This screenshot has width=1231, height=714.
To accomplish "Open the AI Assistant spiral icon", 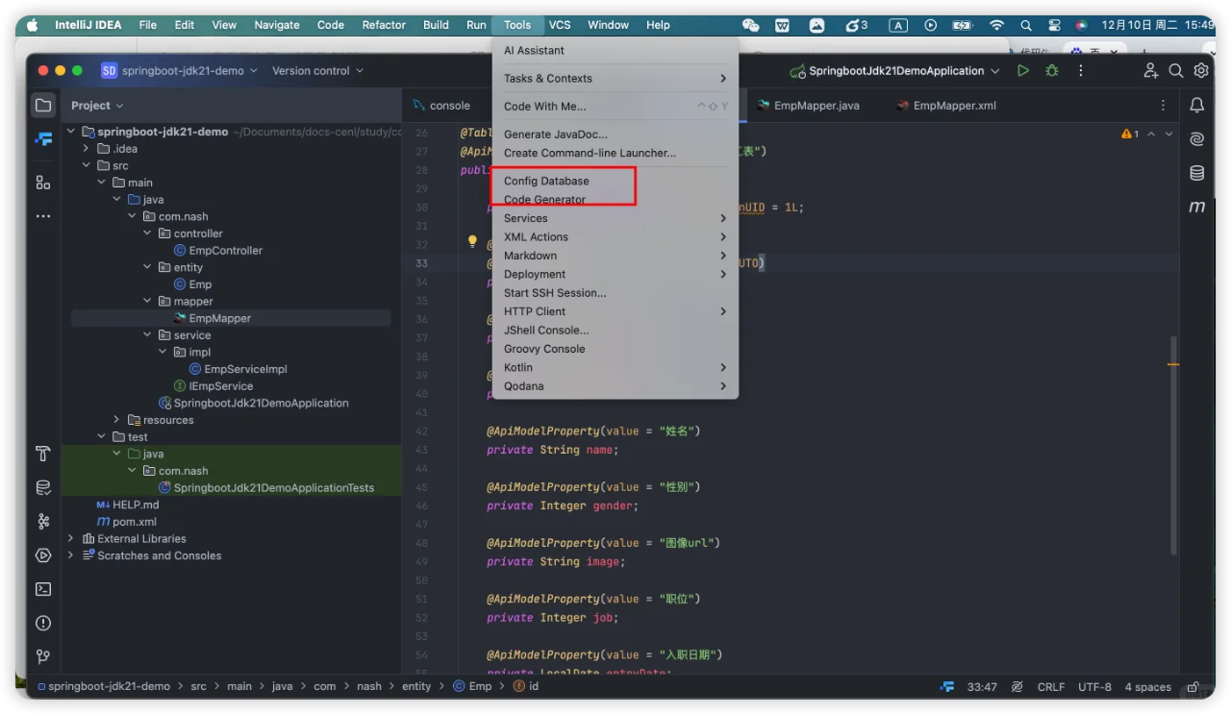I will click(x=1197, y=139).
